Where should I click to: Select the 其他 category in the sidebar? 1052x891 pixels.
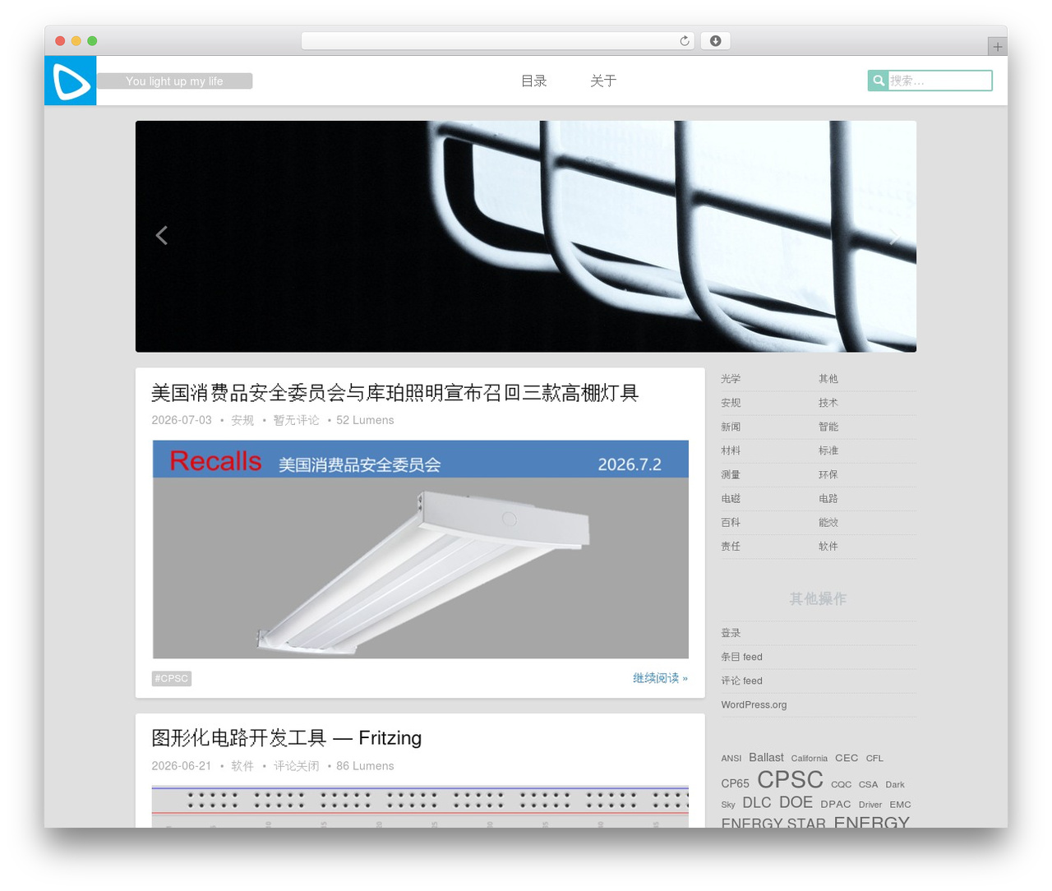(828, 379)
